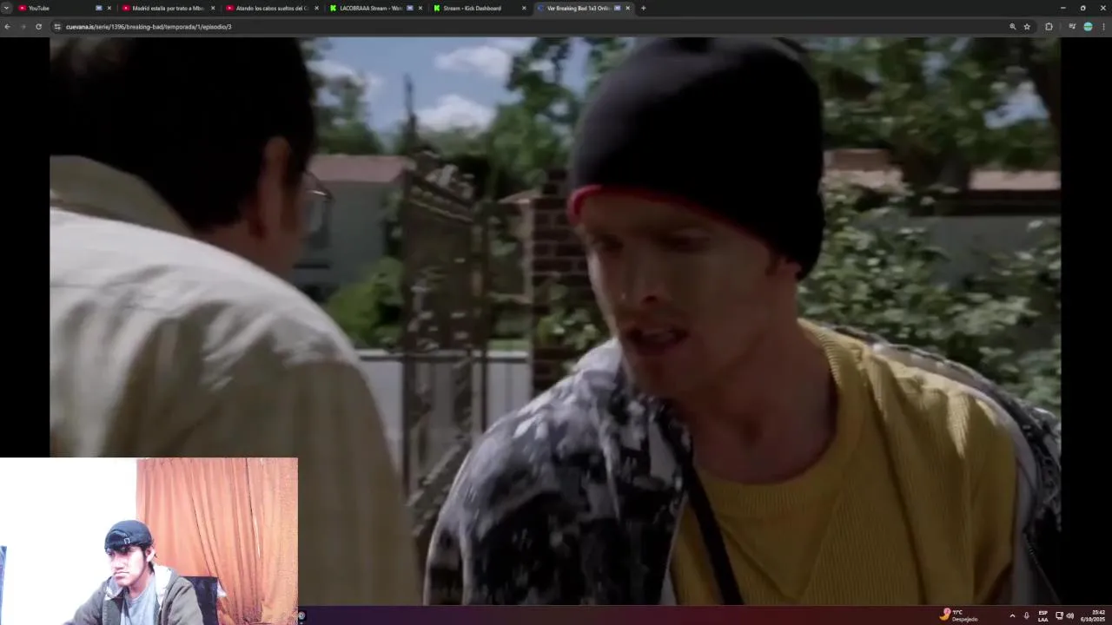The height and width of the screenshot is (625, 1112).
Task: Switch to the LACOBRAAA Stream tab
Action: [375, 8]
